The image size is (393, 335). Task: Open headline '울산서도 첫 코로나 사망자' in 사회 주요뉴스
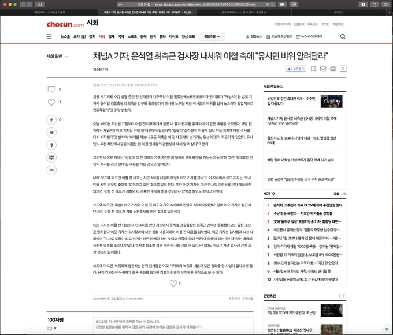pyautogui.click(x=302, y=140)
